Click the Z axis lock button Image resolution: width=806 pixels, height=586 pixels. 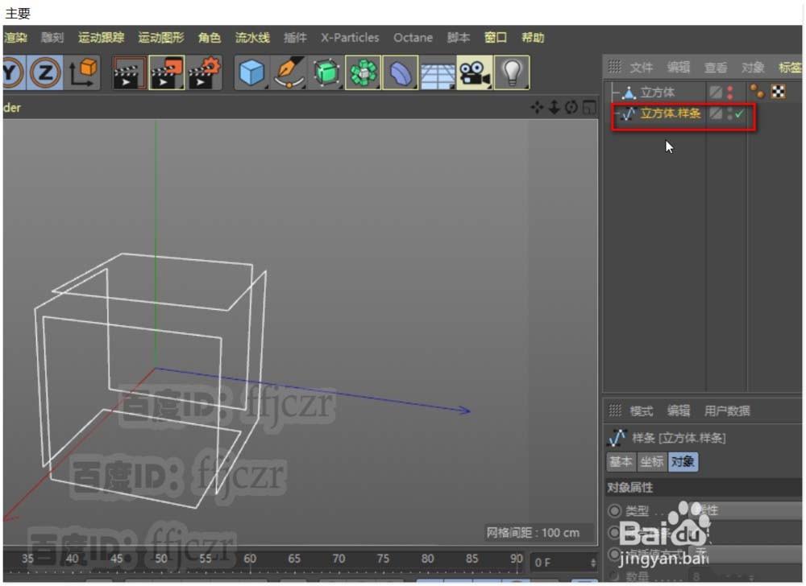click(x=47, y=72)
